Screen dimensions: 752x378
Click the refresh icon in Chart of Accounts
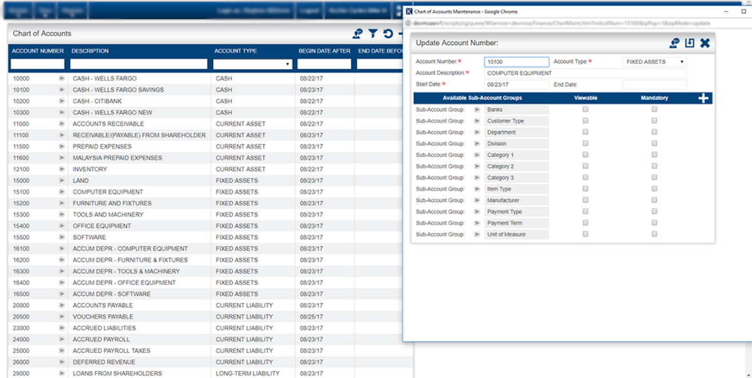(388, 34)
